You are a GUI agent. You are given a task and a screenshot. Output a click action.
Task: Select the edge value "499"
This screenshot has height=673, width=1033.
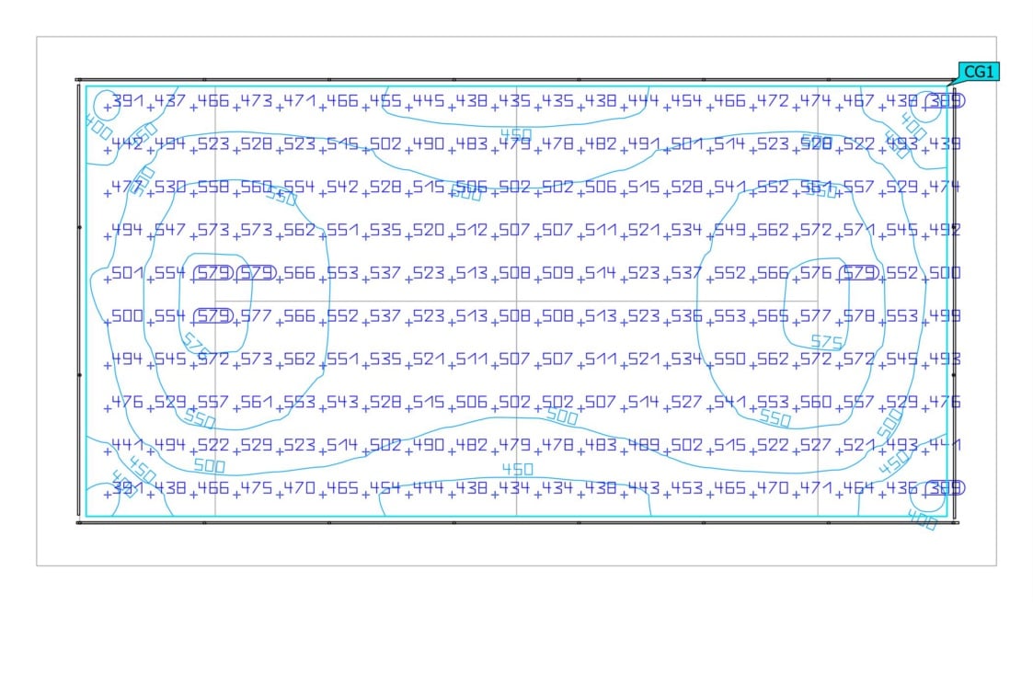coord(945,316)
